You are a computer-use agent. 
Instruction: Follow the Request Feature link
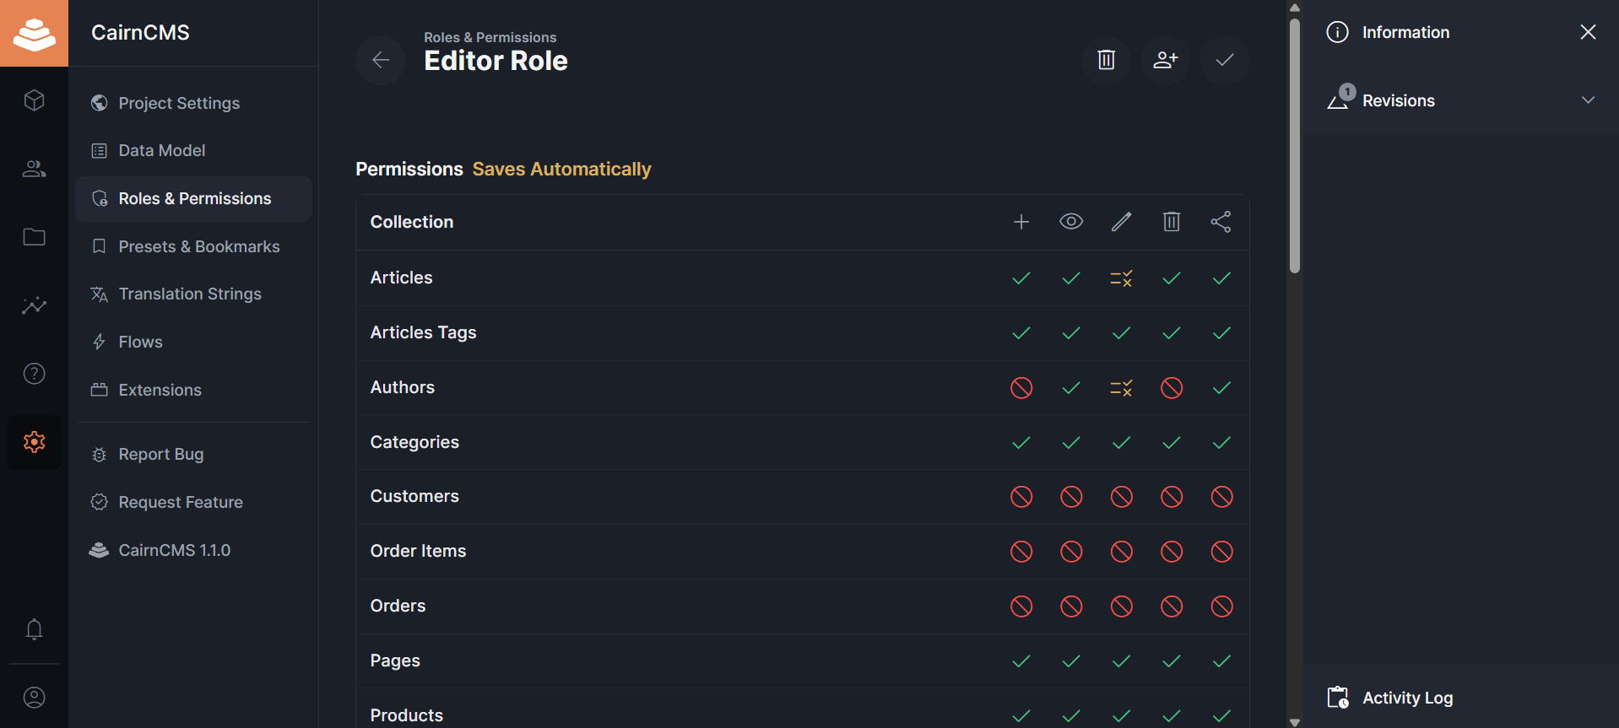[193, 502]
